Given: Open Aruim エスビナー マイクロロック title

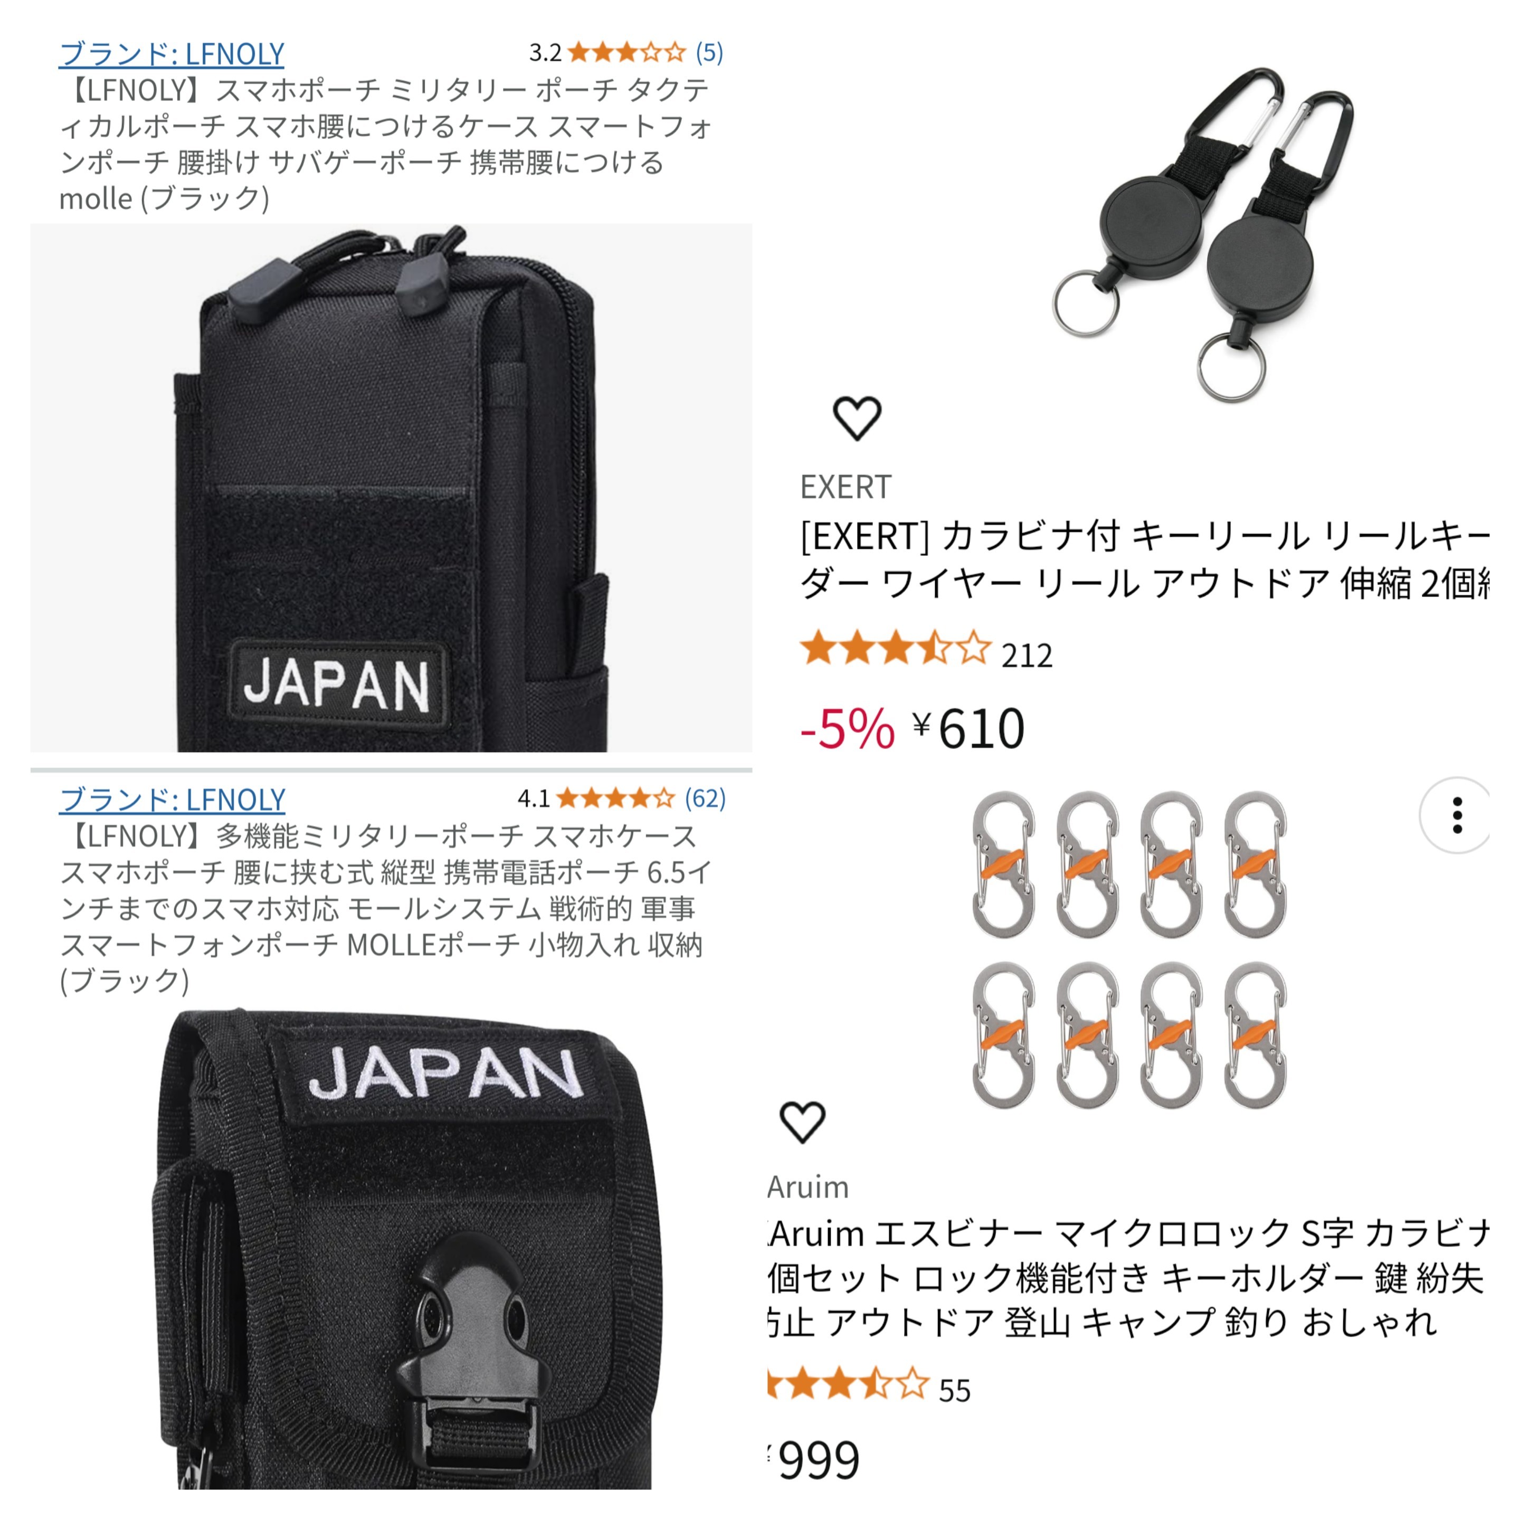Looking at the screenshot, I should pyautogui.click(x=1128, y=1278).
